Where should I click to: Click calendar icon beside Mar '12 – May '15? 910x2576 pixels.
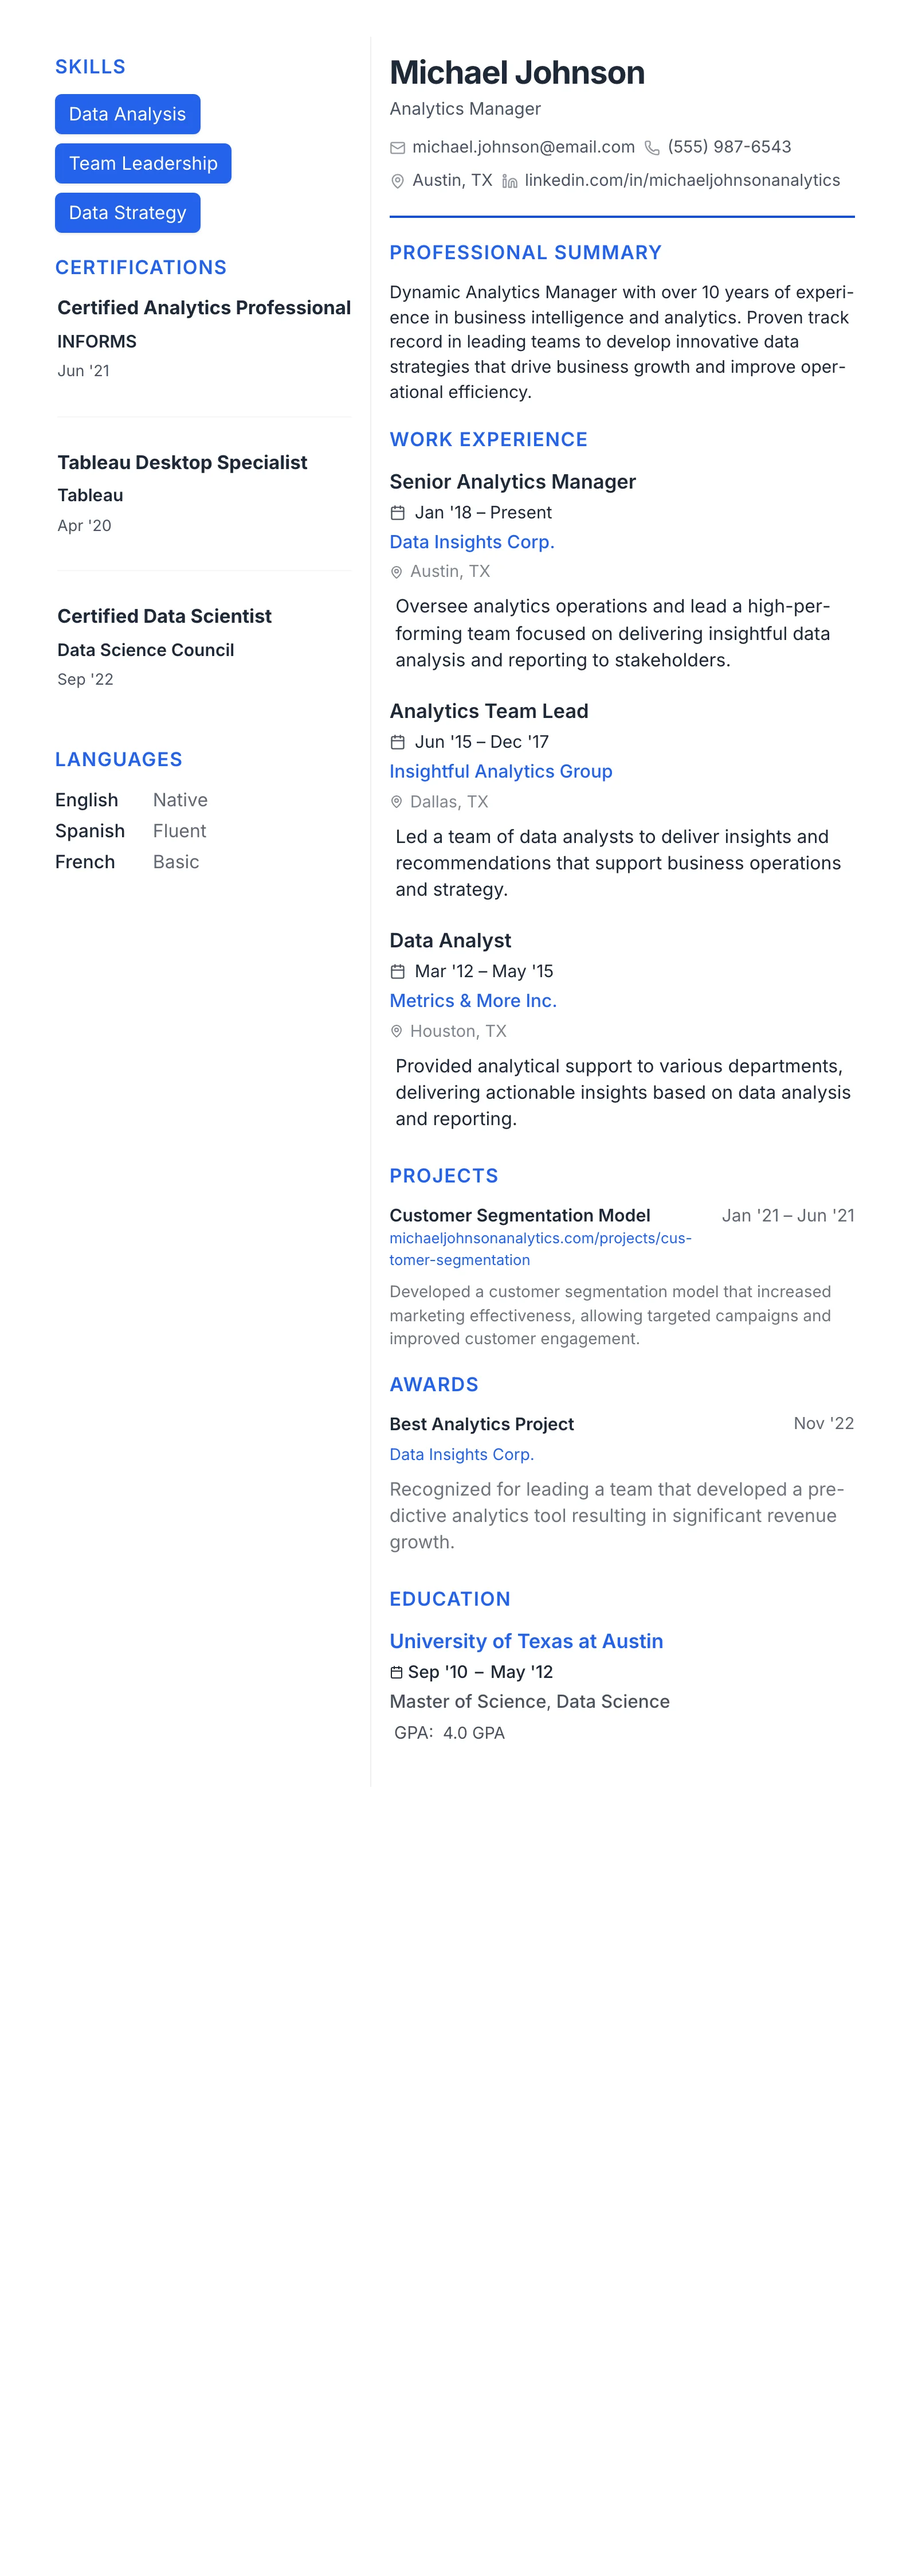pos(398,971)
